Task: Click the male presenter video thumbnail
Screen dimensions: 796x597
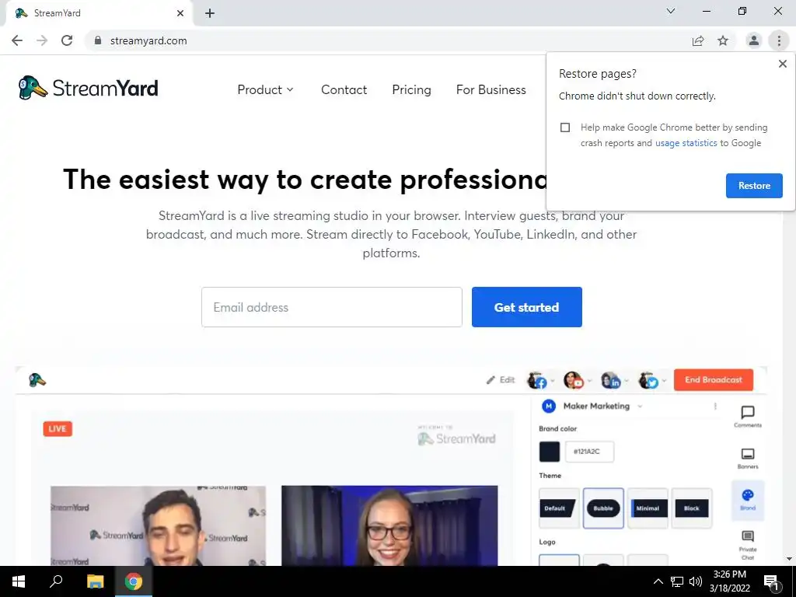Action: [158, 525]
